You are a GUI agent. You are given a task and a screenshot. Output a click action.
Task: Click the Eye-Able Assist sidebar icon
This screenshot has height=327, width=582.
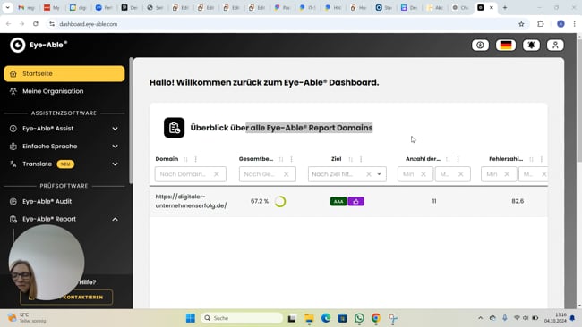(13, 129)
